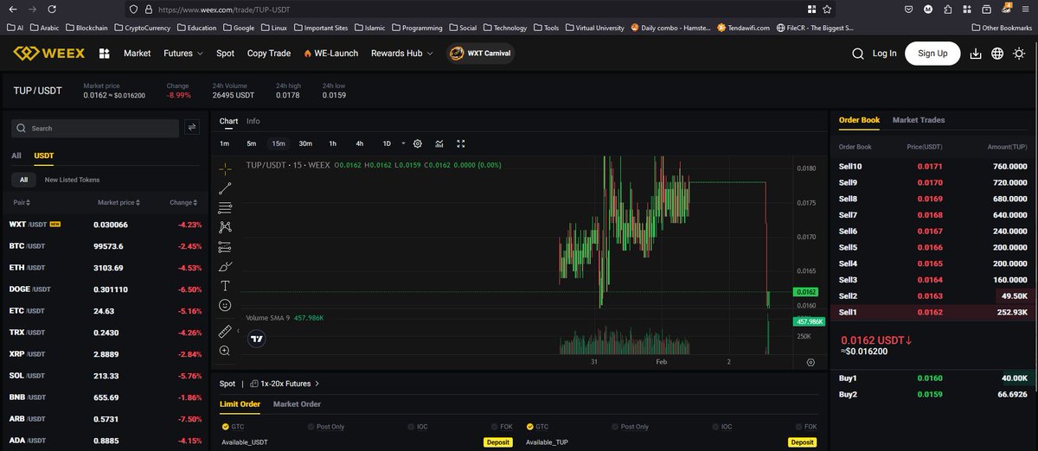This screenshot has width=1038, height=451.
Task: Select the left Post Only option
Action: point(324,427)
